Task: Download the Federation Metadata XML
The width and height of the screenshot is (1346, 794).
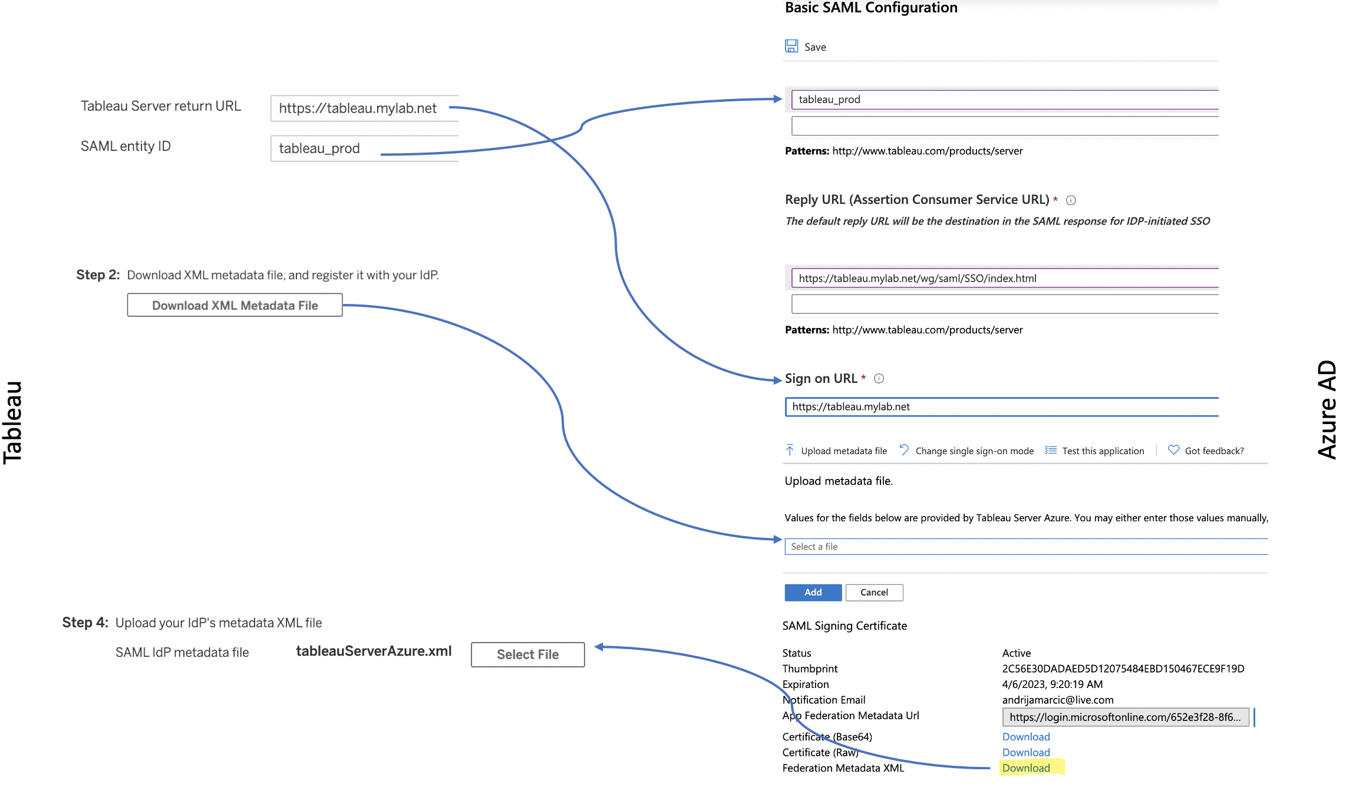Action: point(1026,768)
